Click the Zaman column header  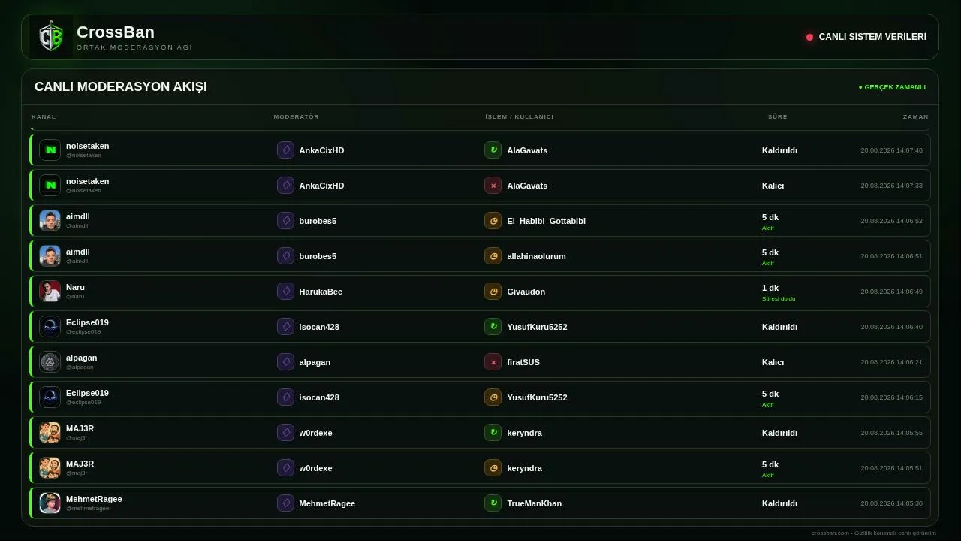click(x=915, y=117)
